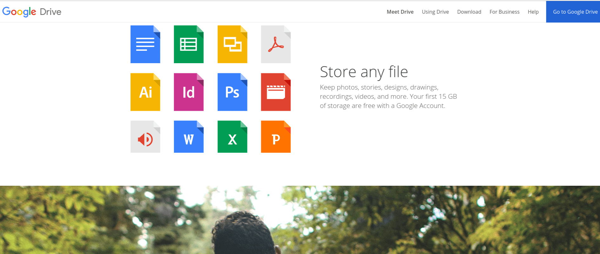600x254 pixels.
Task: Click the yellow Ai Illustrator file icon
Action: [145, 92]
